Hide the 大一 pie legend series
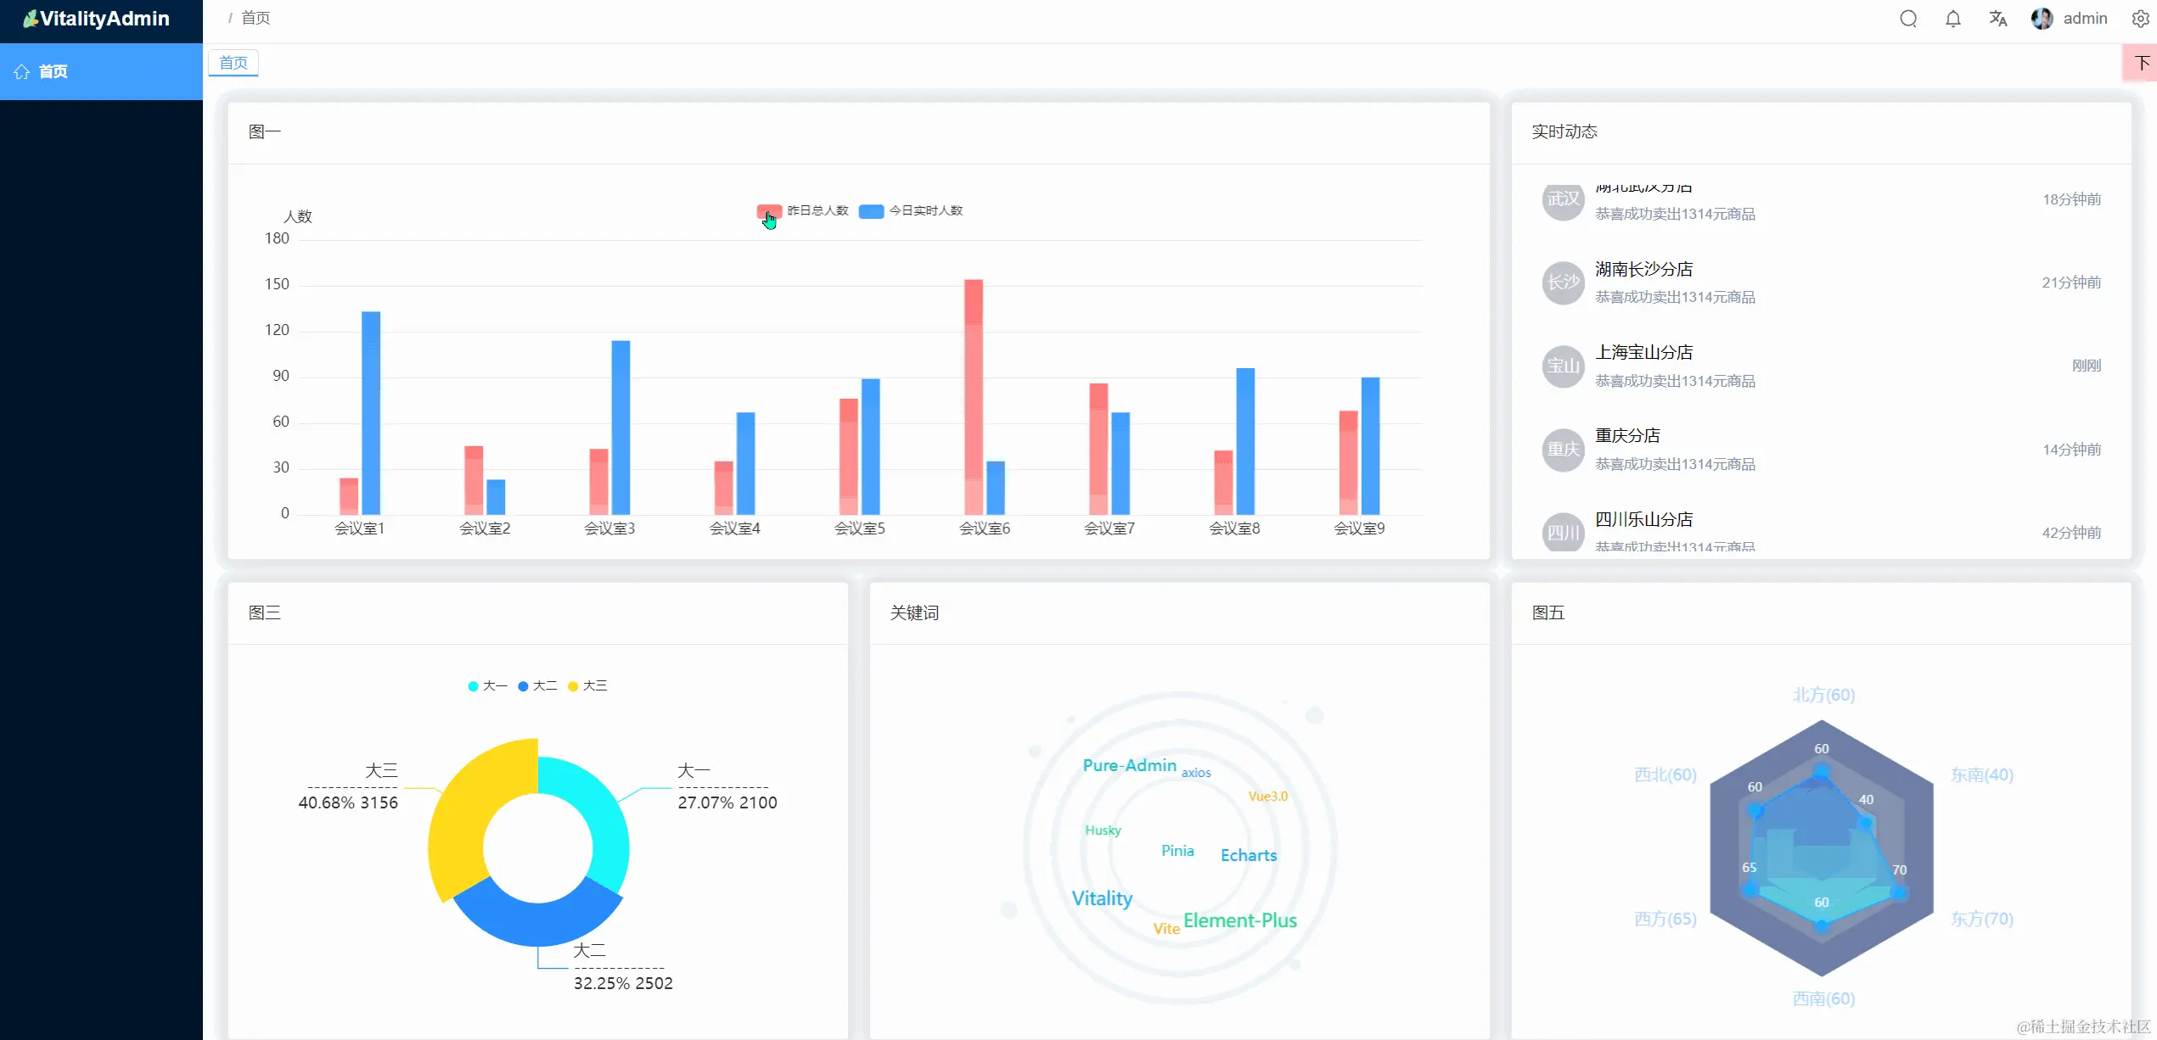 pos(487,685)
